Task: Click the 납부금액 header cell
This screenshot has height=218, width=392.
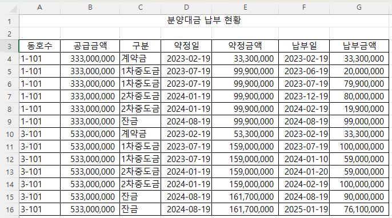Action: tap(359, 46)
